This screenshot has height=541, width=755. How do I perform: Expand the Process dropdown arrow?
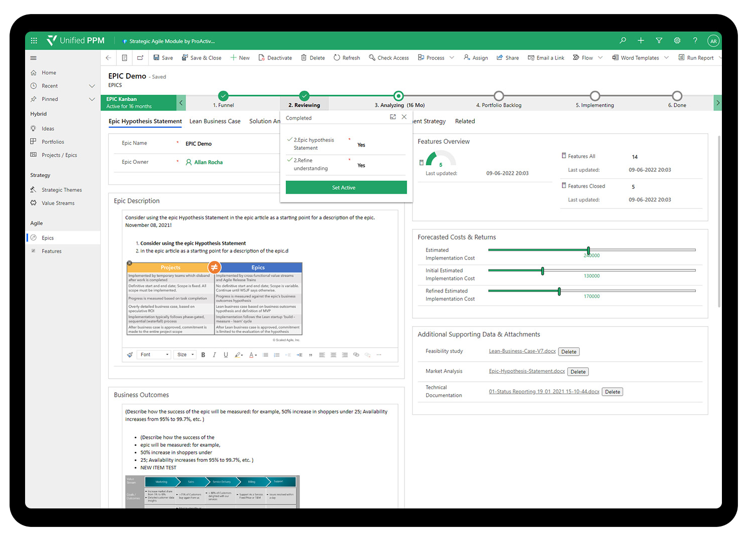tap(452, 58)
